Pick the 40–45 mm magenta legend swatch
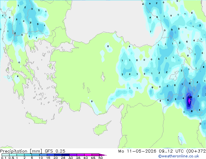The height and width of the screenshot is (159, 206). [88, 155]
